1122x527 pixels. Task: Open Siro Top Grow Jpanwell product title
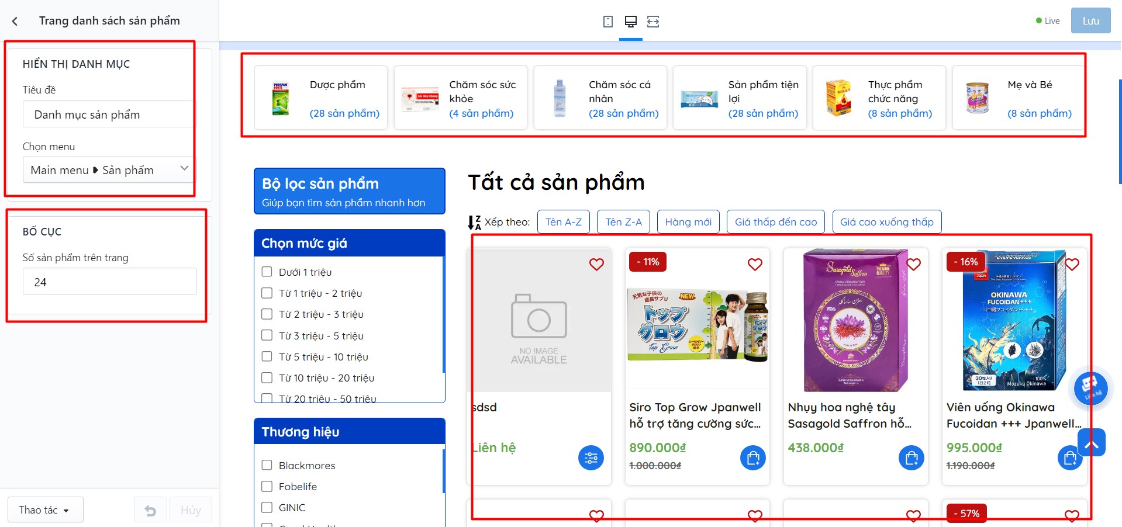click(695, 415)
